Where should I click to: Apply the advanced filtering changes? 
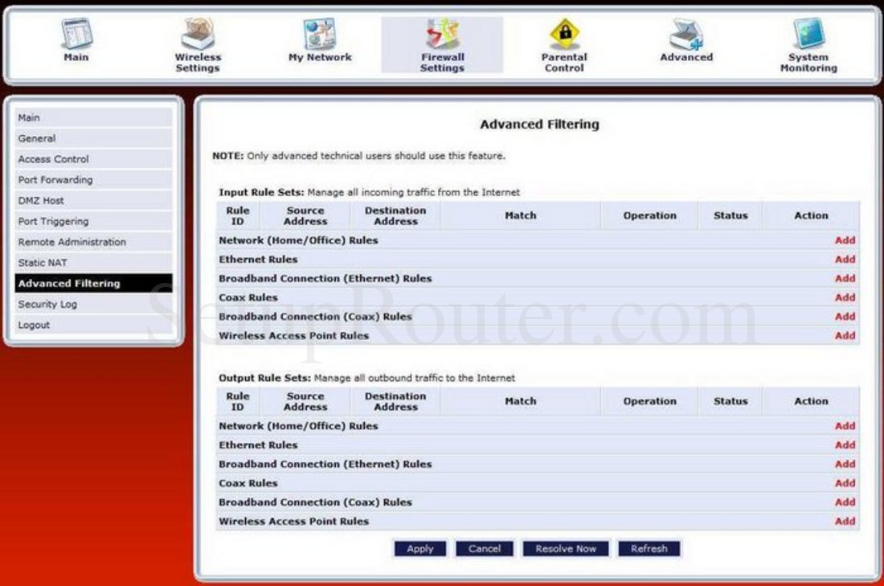tap(419, 548)
